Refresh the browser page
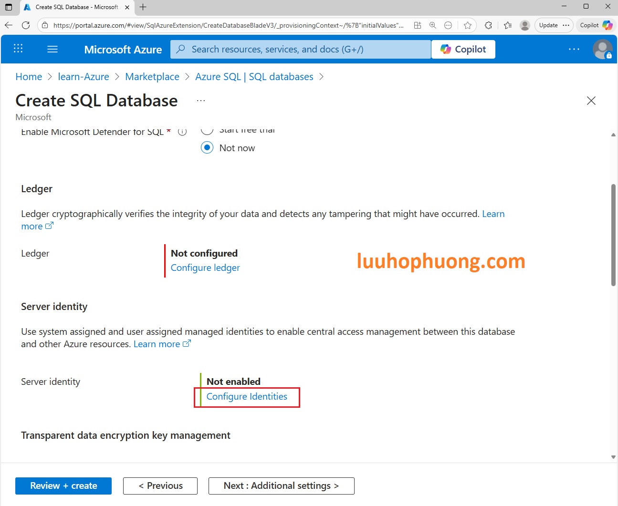618x506 pixels. point(26,25)
